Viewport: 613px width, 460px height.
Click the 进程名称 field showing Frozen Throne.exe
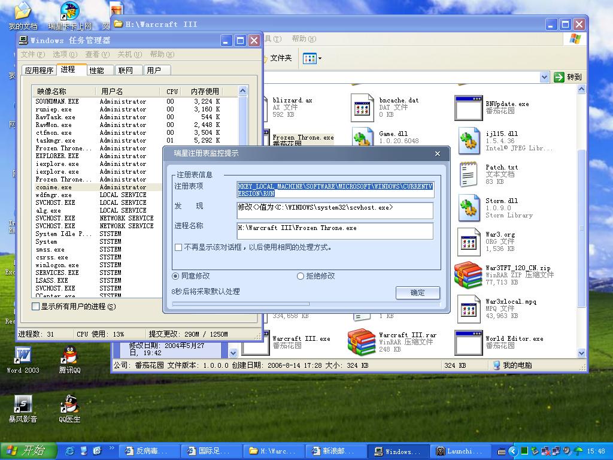click(335, 231)
